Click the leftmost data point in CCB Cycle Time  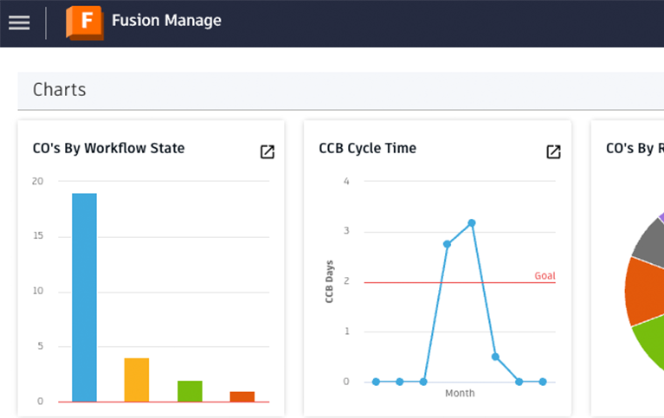pos(376,382)
